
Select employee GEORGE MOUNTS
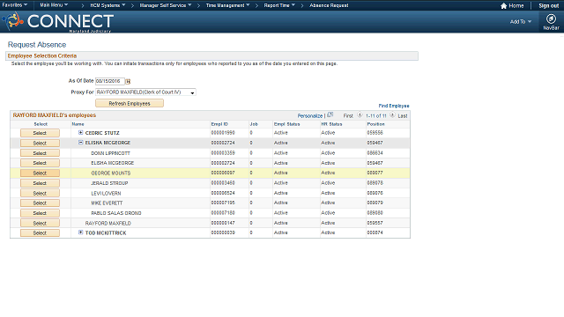(x=40, y=173)
